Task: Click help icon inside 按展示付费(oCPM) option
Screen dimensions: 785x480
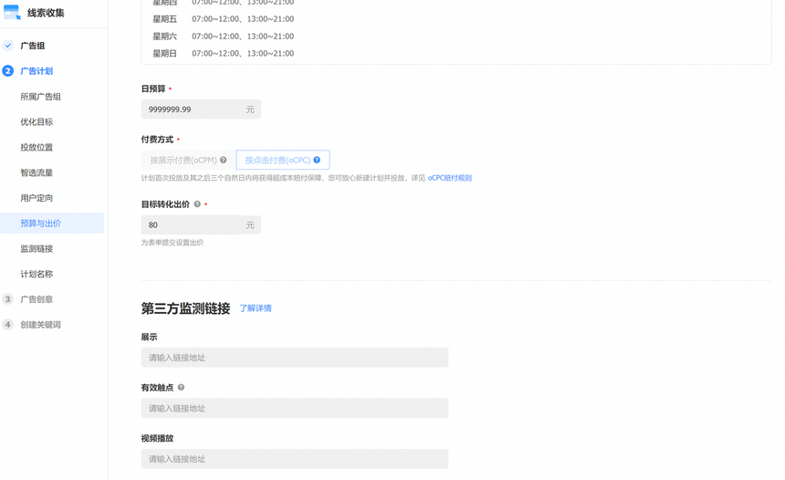Action: [224, 161]
